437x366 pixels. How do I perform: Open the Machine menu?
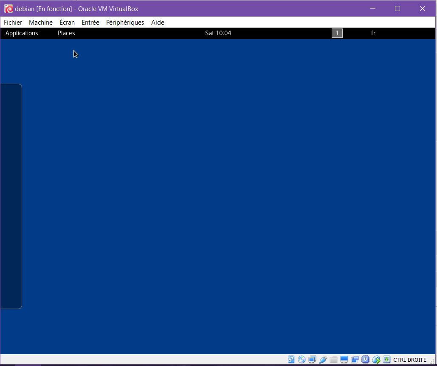(x=41, y=22)
